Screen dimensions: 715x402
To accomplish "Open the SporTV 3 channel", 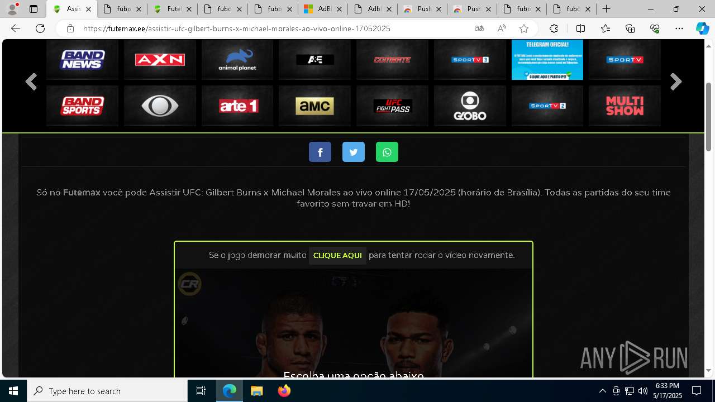I will (x=470, y=60).
